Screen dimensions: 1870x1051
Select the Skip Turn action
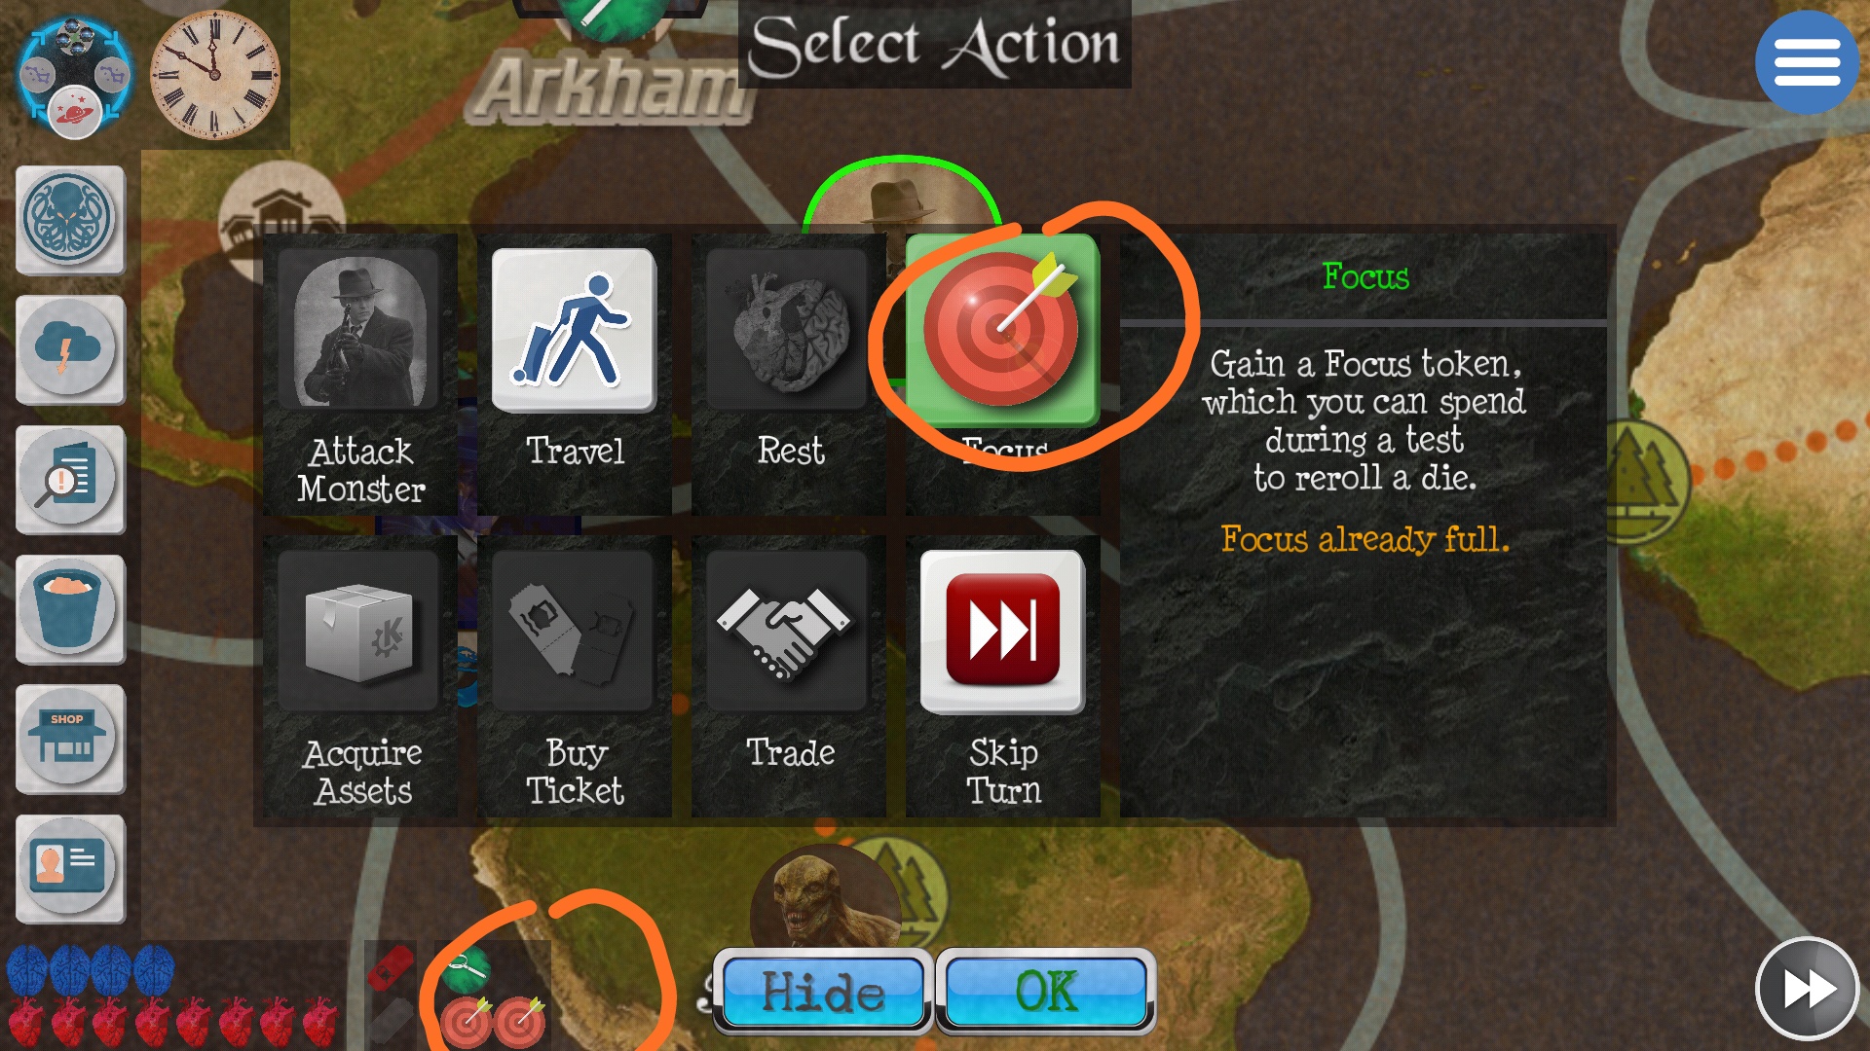(1002, 676)
